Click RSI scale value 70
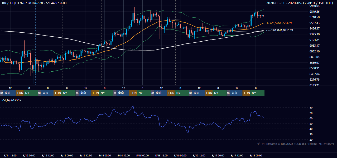This screenshot has width=337, height=158. [311, 113]
